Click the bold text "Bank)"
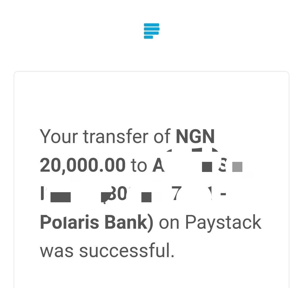The width and height of the screenshot is (303, 288). coord(129,223)
